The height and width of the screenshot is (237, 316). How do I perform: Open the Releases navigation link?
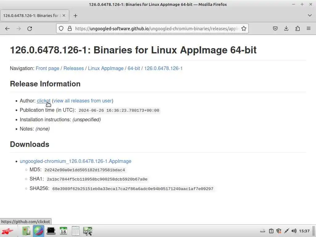point(73,68)
